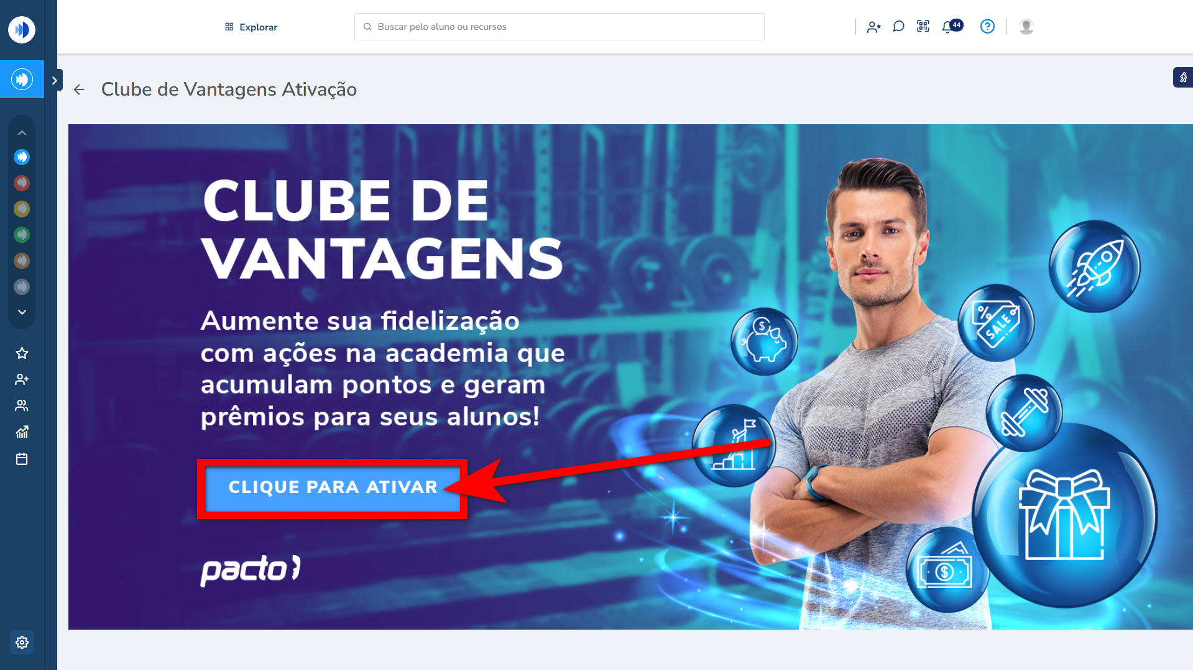Select the green module circle in sidebar
1193x670 pixels.
(x=22, y=235)
